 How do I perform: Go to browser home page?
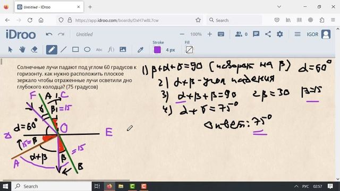pos(41,20)
